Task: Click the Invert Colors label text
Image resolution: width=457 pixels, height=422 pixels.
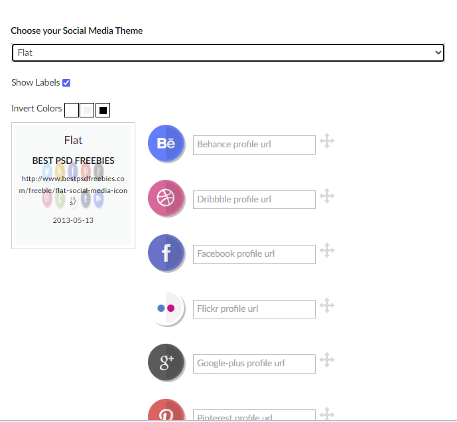Action: point(36,109)
